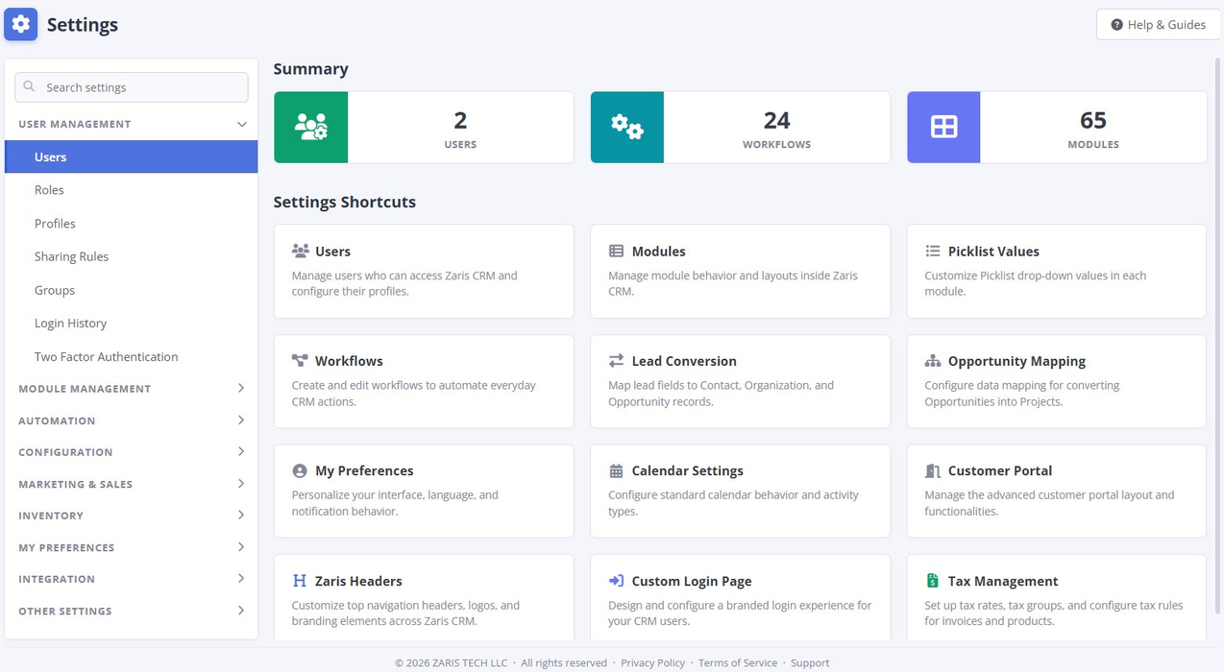This screenshot has width=1224, height=672.
Task: Expand the Automation section
Action: click(241, 420)
